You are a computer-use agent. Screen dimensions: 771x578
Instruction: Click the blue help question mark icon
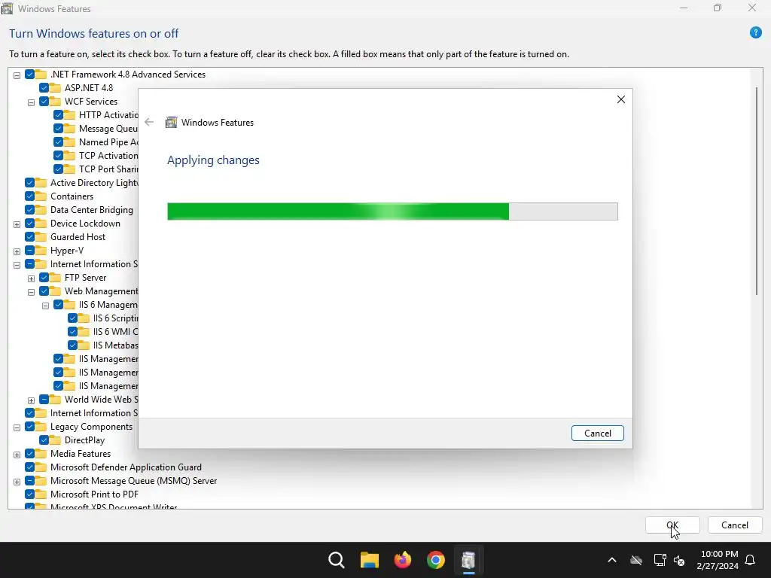756,33
